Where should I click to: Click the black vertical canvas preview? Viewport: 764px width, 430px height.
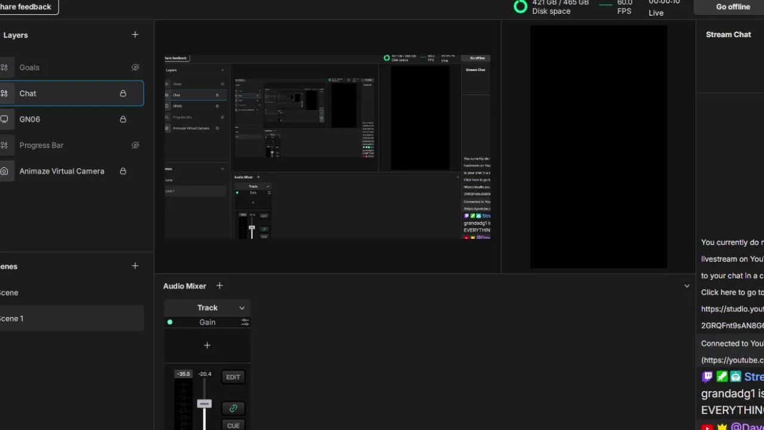coord(599,147)
